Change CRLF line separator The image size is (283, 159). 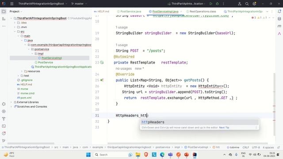tap(246, 147)
